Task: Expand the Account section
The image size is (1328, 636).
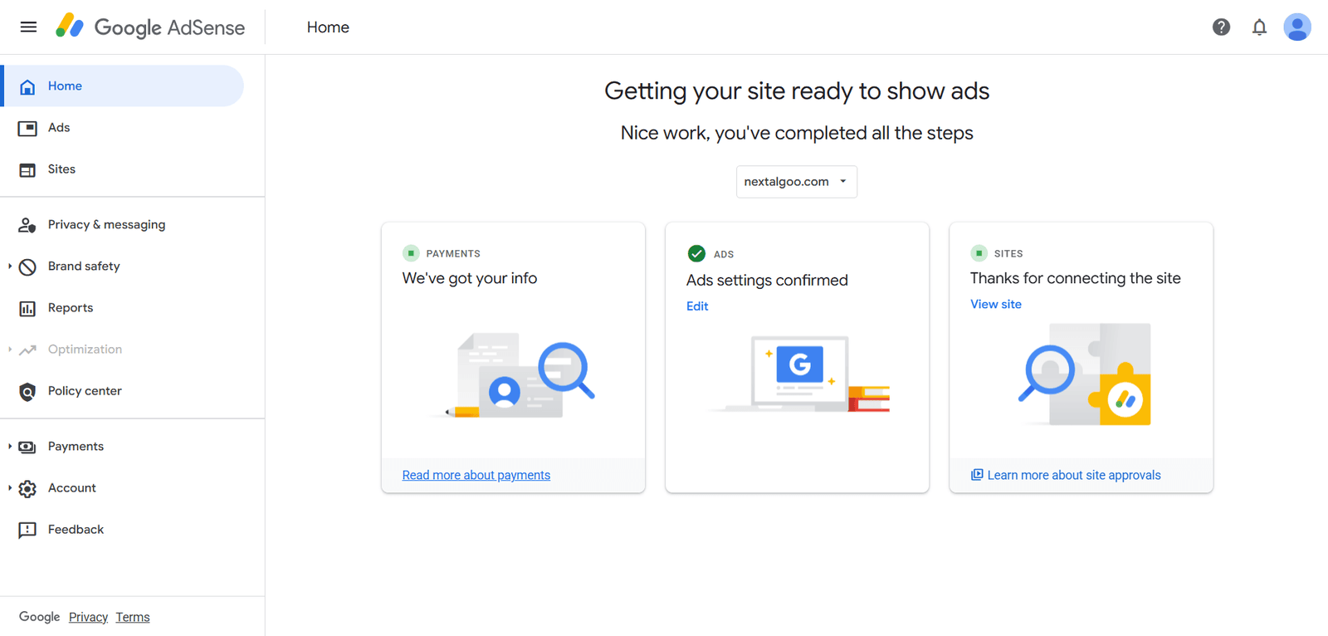Action: (71, 487)
